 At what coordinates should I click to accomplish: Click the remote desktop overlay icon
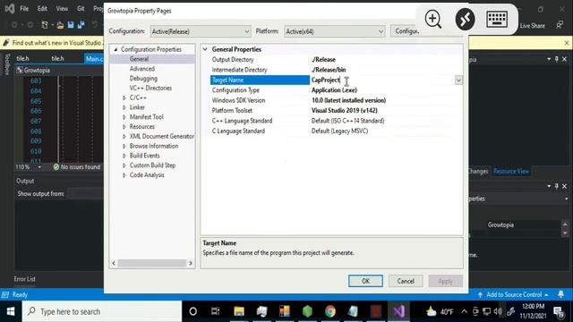[x=465, y=19]
